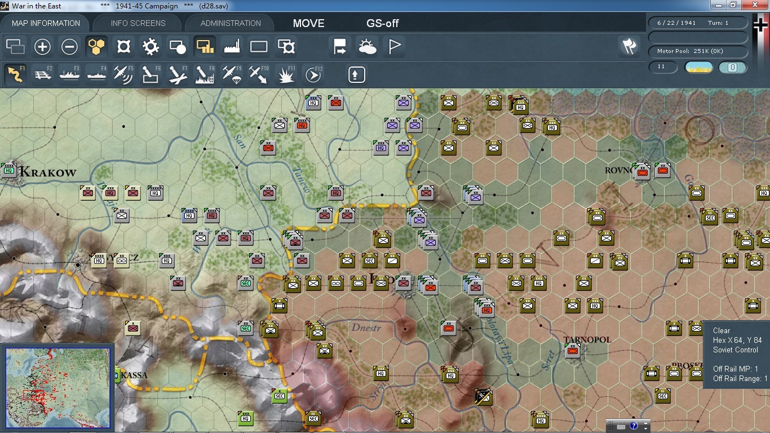This screenshot has height=433, width=770.
Task: Select the F7 bomb airfield icon
Action: [x=178, y=74]
